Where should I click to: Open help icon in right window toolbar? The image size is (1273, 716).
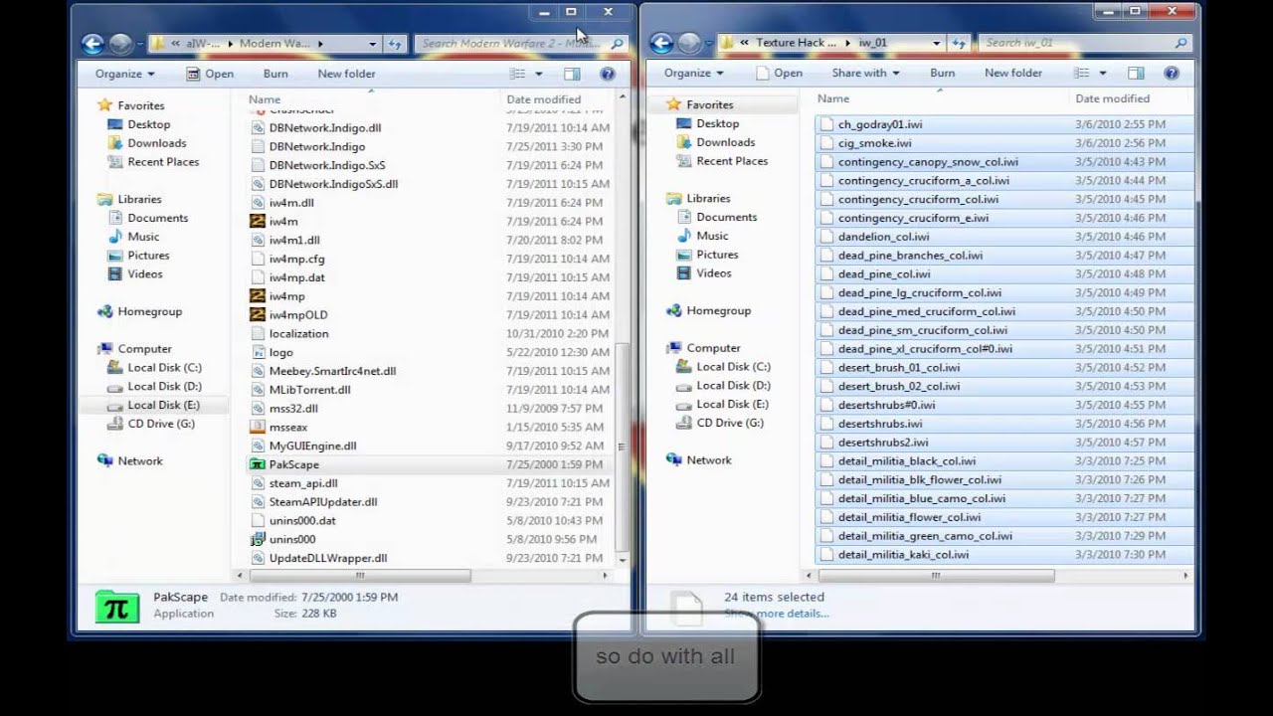(1172, 73)
